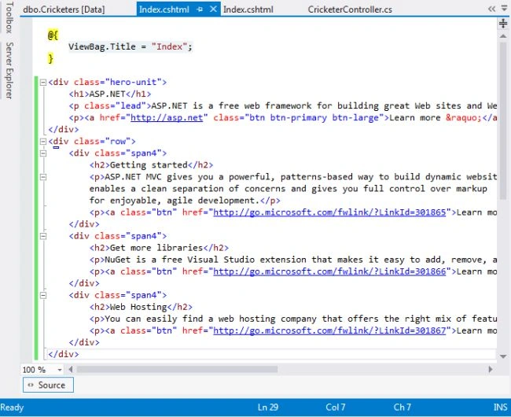Close the active Index.cshtml tab
Image resolution: width=511 pixels, height=417 pixels.
(213, 9)
